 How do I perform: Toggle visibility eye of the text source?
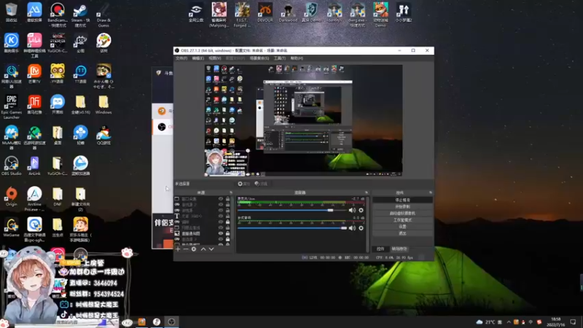221,216
